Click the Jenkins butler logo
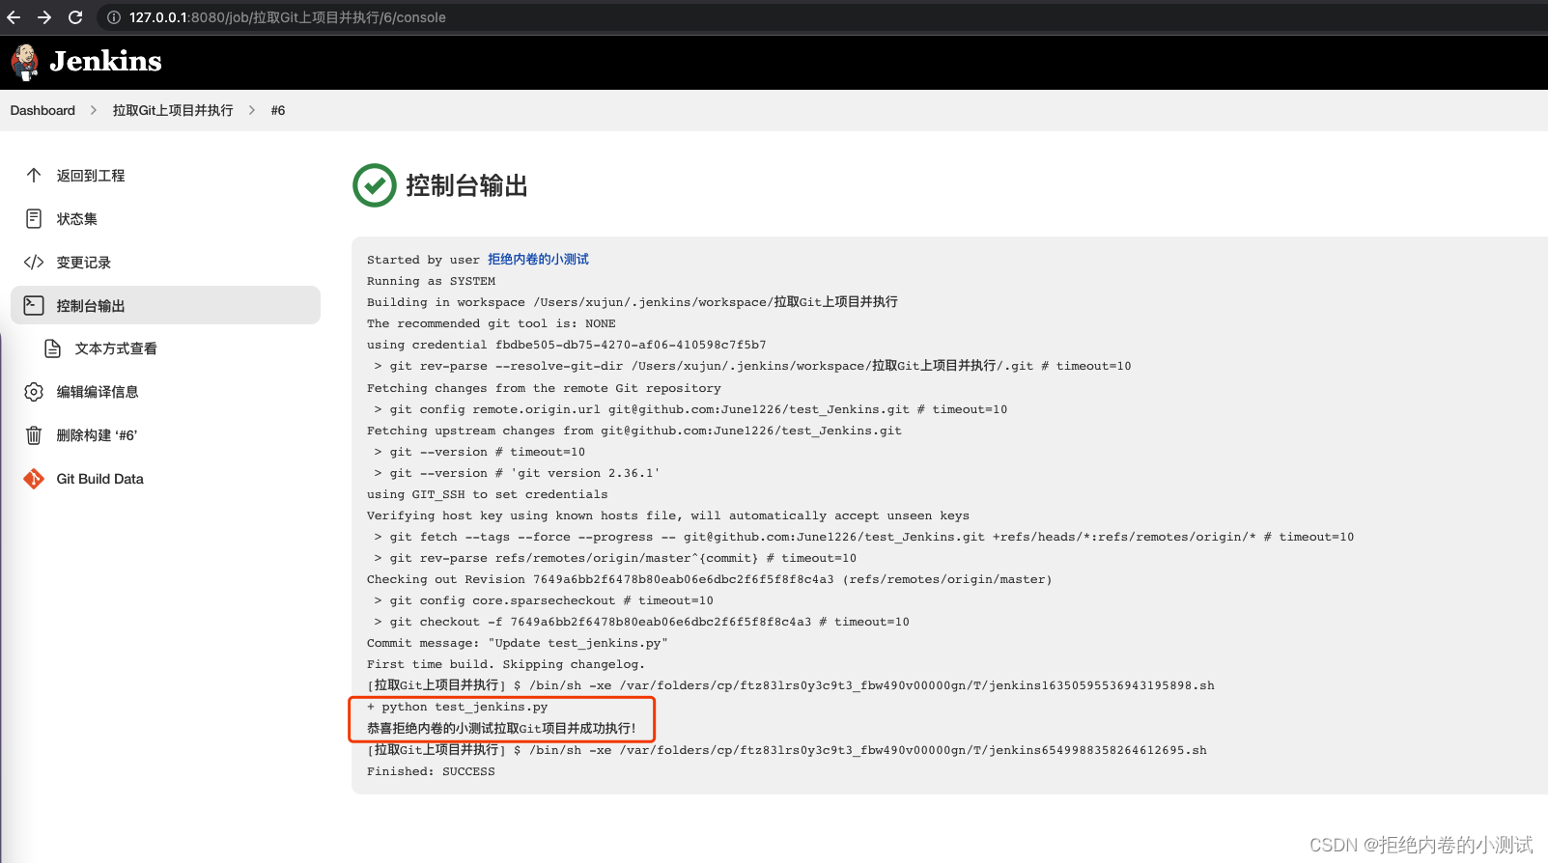 click(25, 62)
